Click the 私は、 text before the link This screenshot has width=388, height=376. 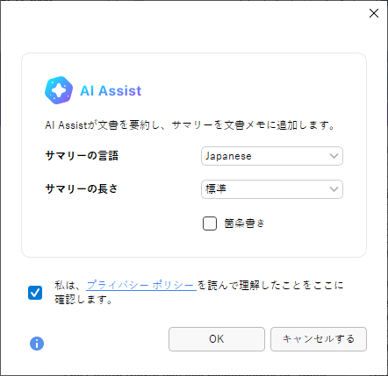pyautogui.click(x=68, y=286)
